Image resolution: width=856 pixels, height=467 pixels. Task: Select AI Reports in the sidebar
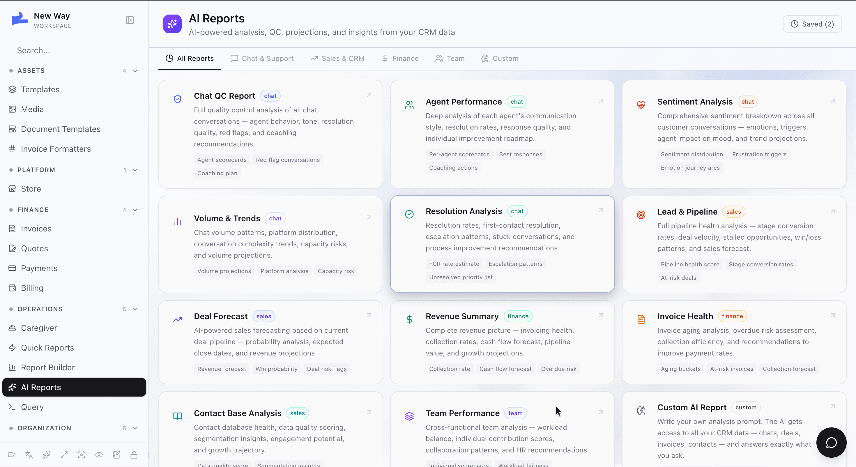pos(74,387)
